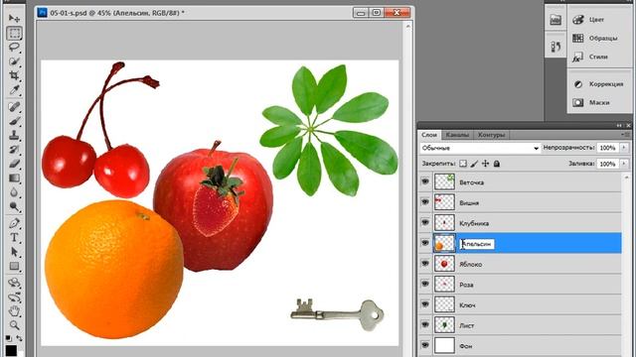The width and height of the screenshot is (636, 357).
Task: Select the Dodge tool
Action: click(x=14, y=206)
